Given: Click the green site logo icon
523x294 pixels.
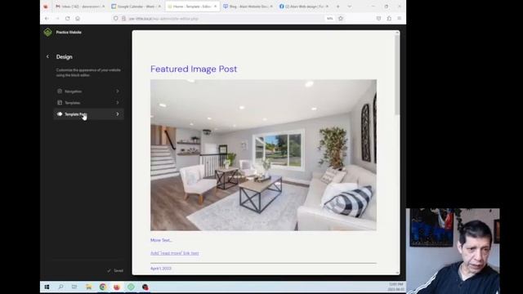Looking at the screenshot, I should (47, 33).
